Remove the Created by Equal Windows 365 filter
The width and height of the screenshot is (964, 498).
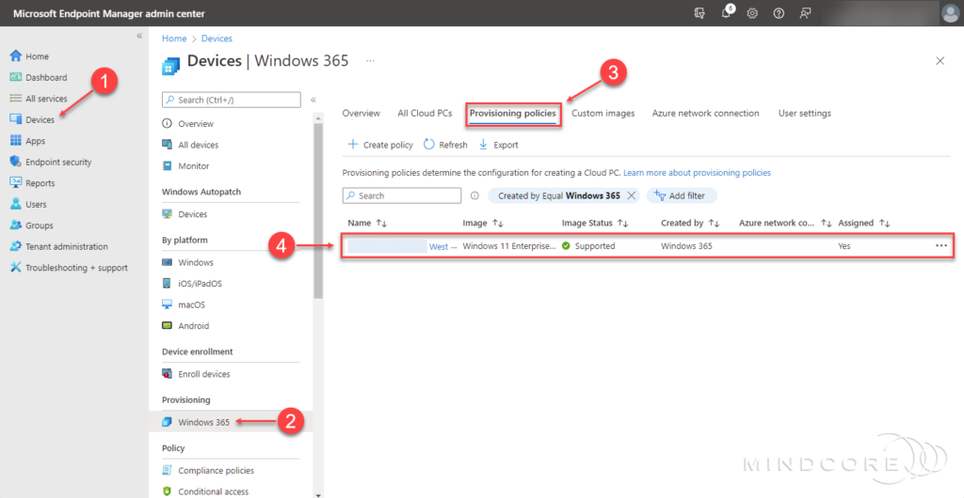tap(631, 195)
